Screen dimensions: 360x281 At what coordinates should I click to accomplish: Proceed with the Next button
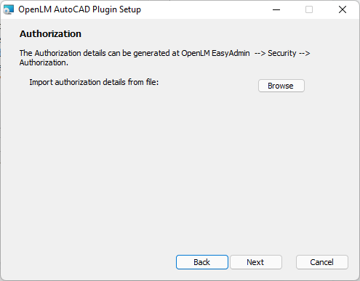point(256,262)
